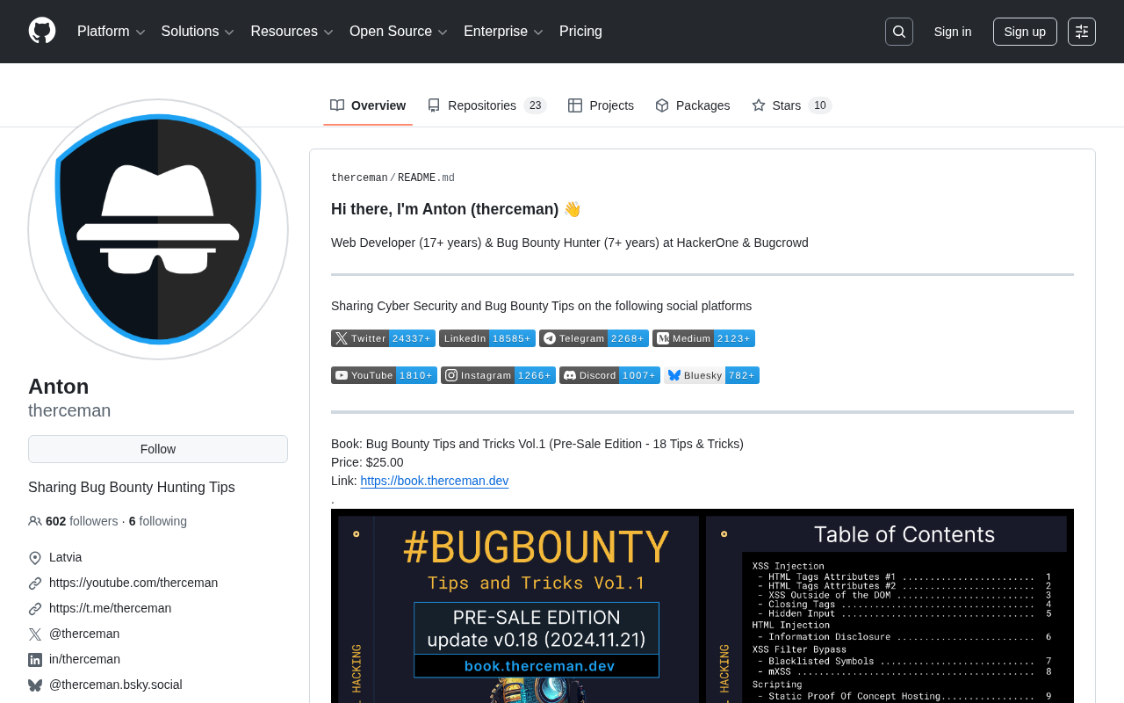Open the Bluesky followers badge
1124x703 pixels.
click(x=711, y=375)
